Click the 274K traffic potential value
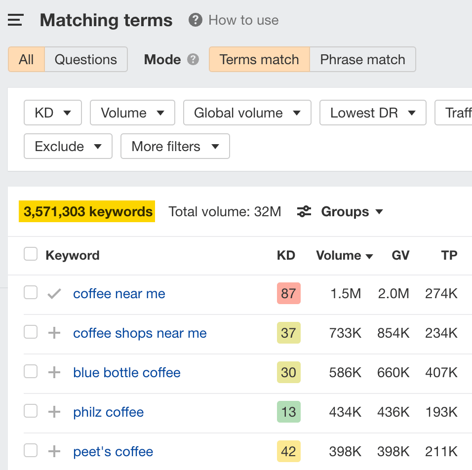 [441, 294]
